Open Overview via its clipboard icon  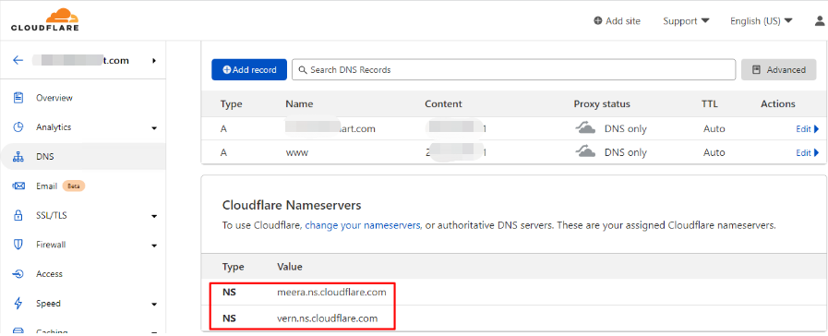point(18,98)
